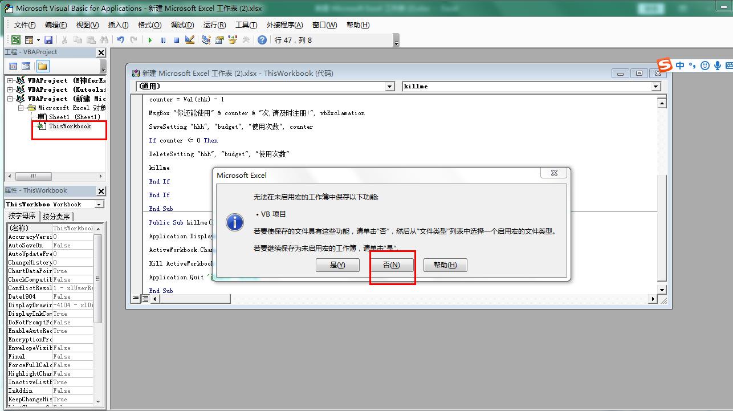Click code window vertical scrollbar up arrow

tap(662, 103)
